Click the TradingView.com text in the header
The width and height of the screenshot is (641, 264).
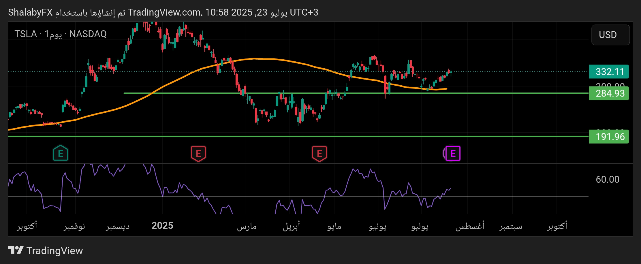(x=164, y=12)
